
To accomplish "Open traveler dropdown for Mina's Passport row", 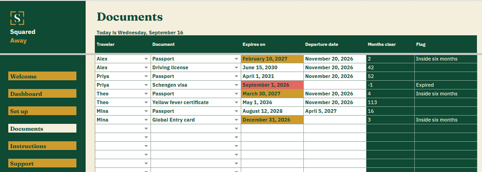I will pos(146,111).
